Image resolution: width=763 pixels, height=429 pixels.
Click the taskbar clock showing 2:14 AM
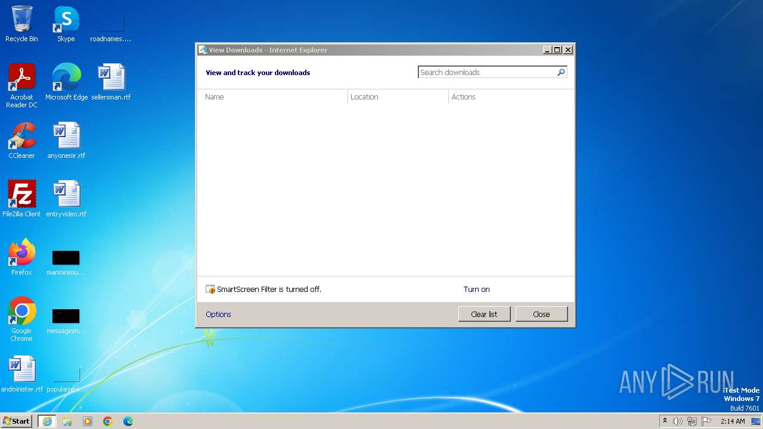[733, 421]
